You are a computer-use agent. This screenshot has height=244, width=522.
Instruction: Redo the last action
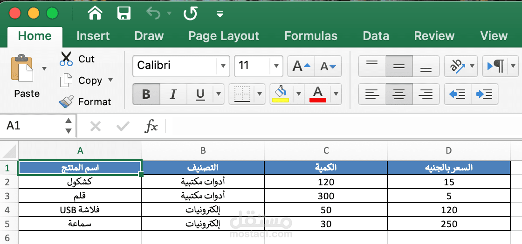[x=191, y=14]
